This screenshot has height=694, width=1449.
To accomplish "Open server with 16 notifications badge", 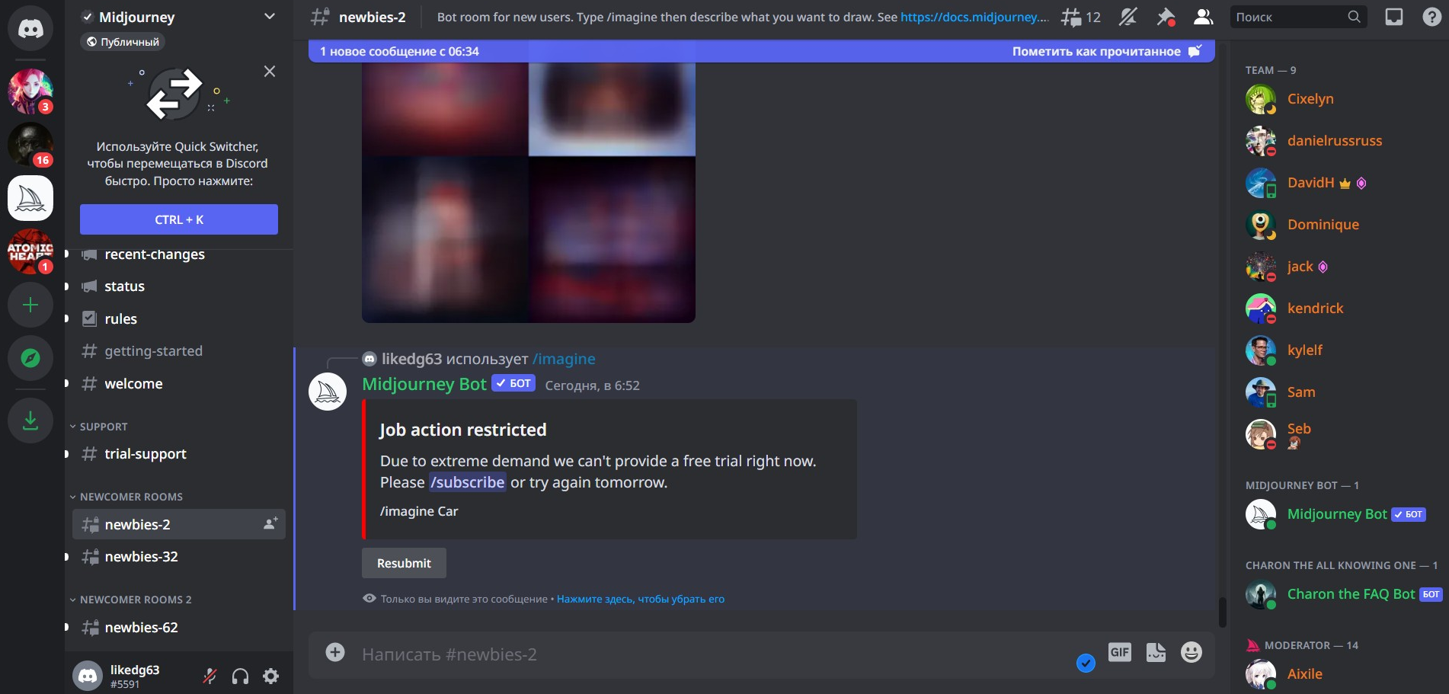I will coord(30,145).
